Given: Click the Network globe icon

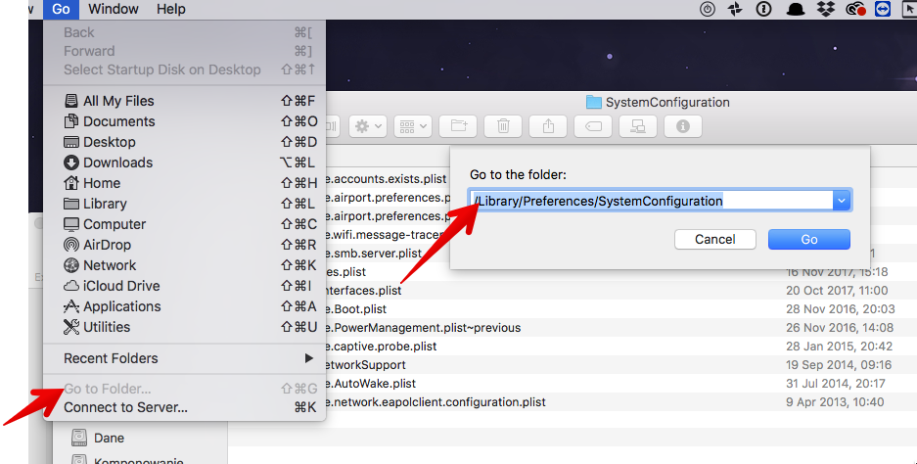Looking at the screenshot, I should (70, 265).
